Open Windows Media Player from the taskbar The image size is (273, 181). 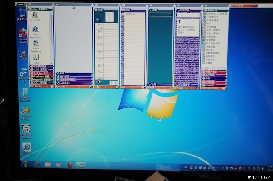tap(58, 165)
